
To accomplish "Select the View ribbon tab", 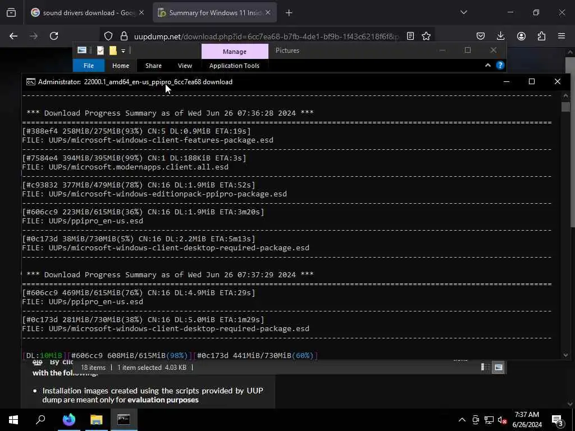I will pyautogui.click(x=185, y=66).
